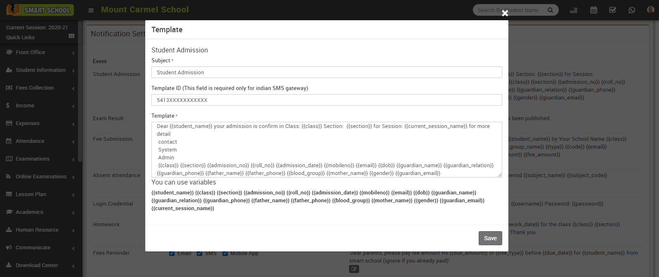Click the Smart School logo
Viewport: 659px width, 277px height.
click(x=39, y=9)
